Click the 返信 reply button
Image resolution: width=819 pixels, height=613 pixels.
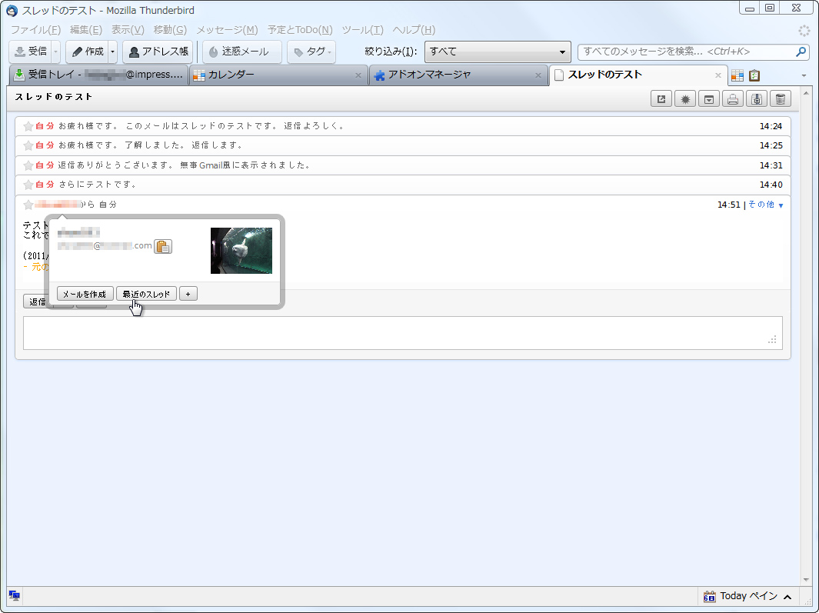pos(35,302)
